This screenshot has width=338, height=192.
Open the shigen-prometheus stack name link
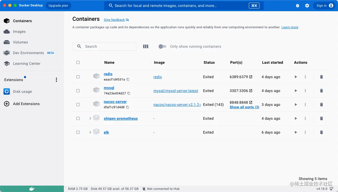point(121,118)
